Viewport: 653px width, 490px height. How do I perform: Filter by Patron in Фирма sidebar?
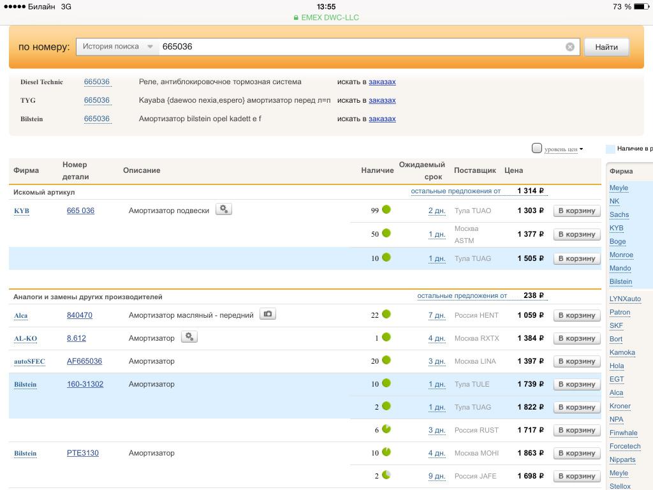pyautogui.click(x=620, y=312)
